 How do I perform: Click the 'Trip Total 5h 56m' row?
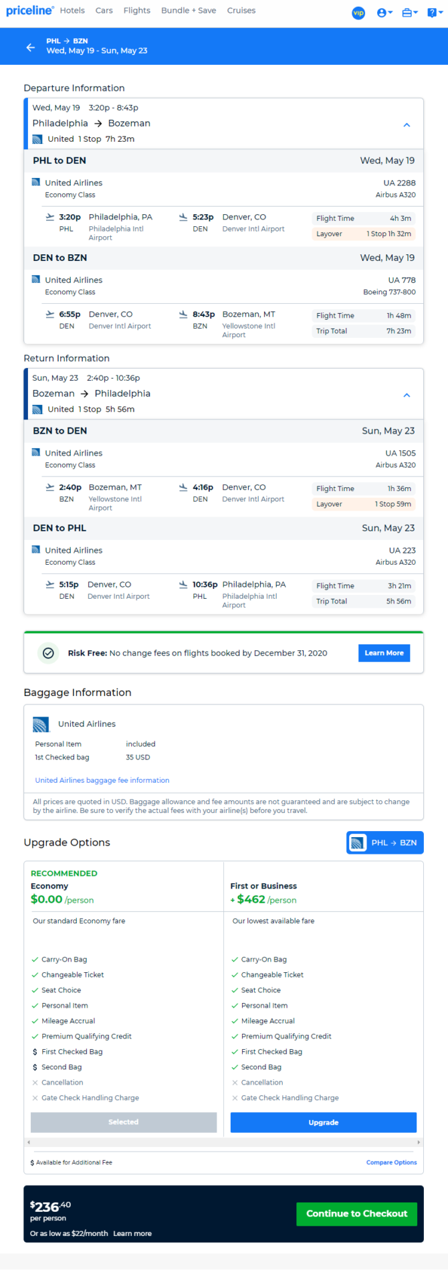364,601
